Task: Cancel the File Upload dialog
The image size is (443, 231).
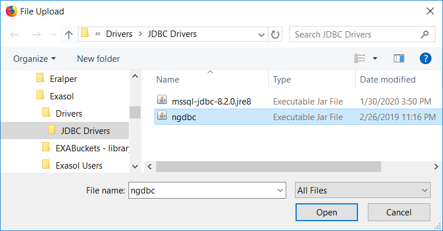Action: tap(398, 212)
